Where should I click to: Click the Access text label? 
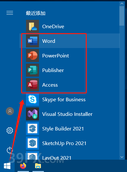coord(50,85)
